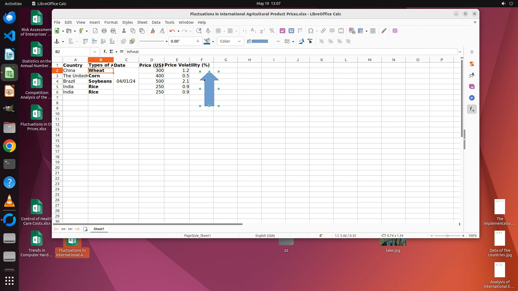Open the sidebar Navigator compass icon

(x=472, y=98)
